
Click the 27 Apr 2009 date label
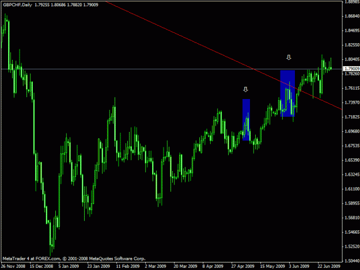[x=243, y=266]
